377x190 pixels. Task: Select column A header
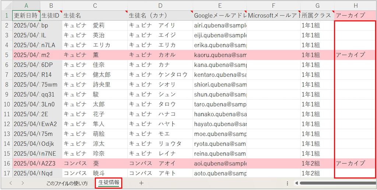pos(27,6)
